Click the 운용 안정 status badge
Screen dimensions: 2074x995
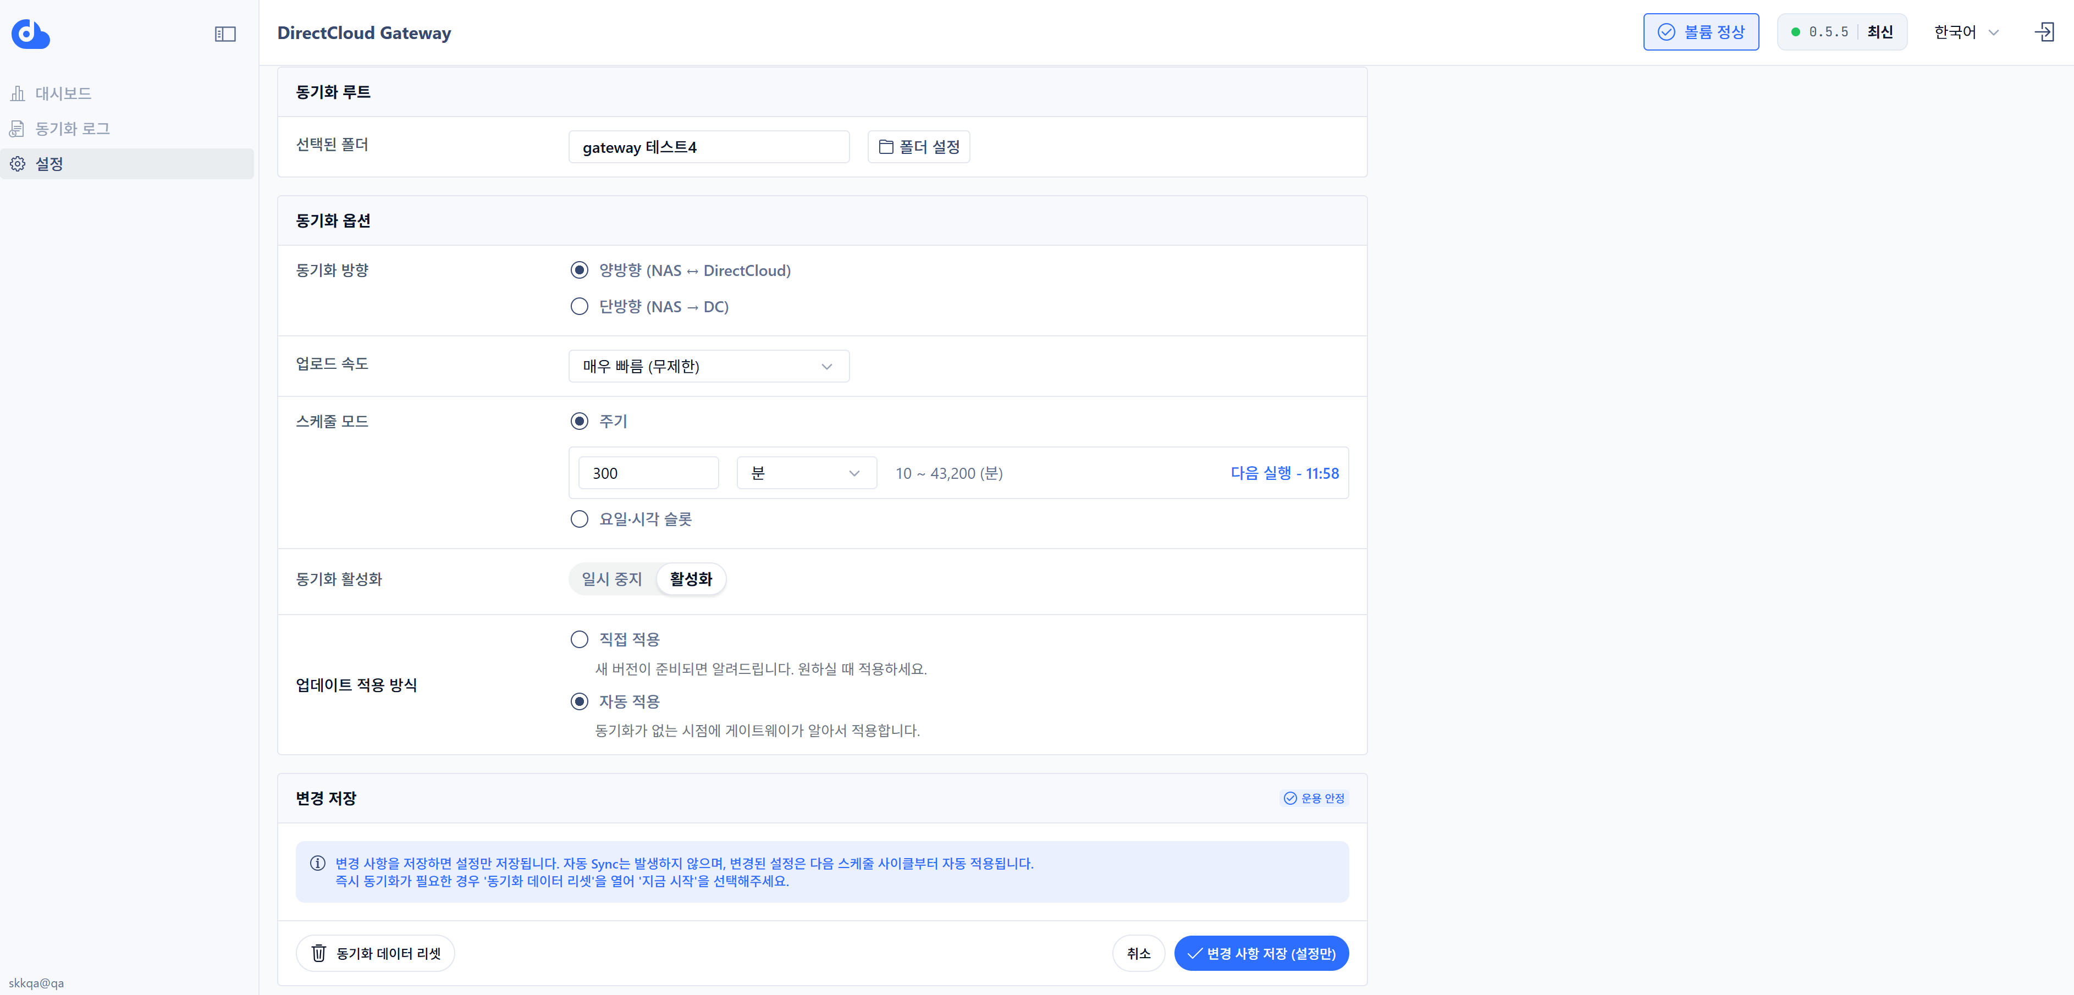(1314, 799)
